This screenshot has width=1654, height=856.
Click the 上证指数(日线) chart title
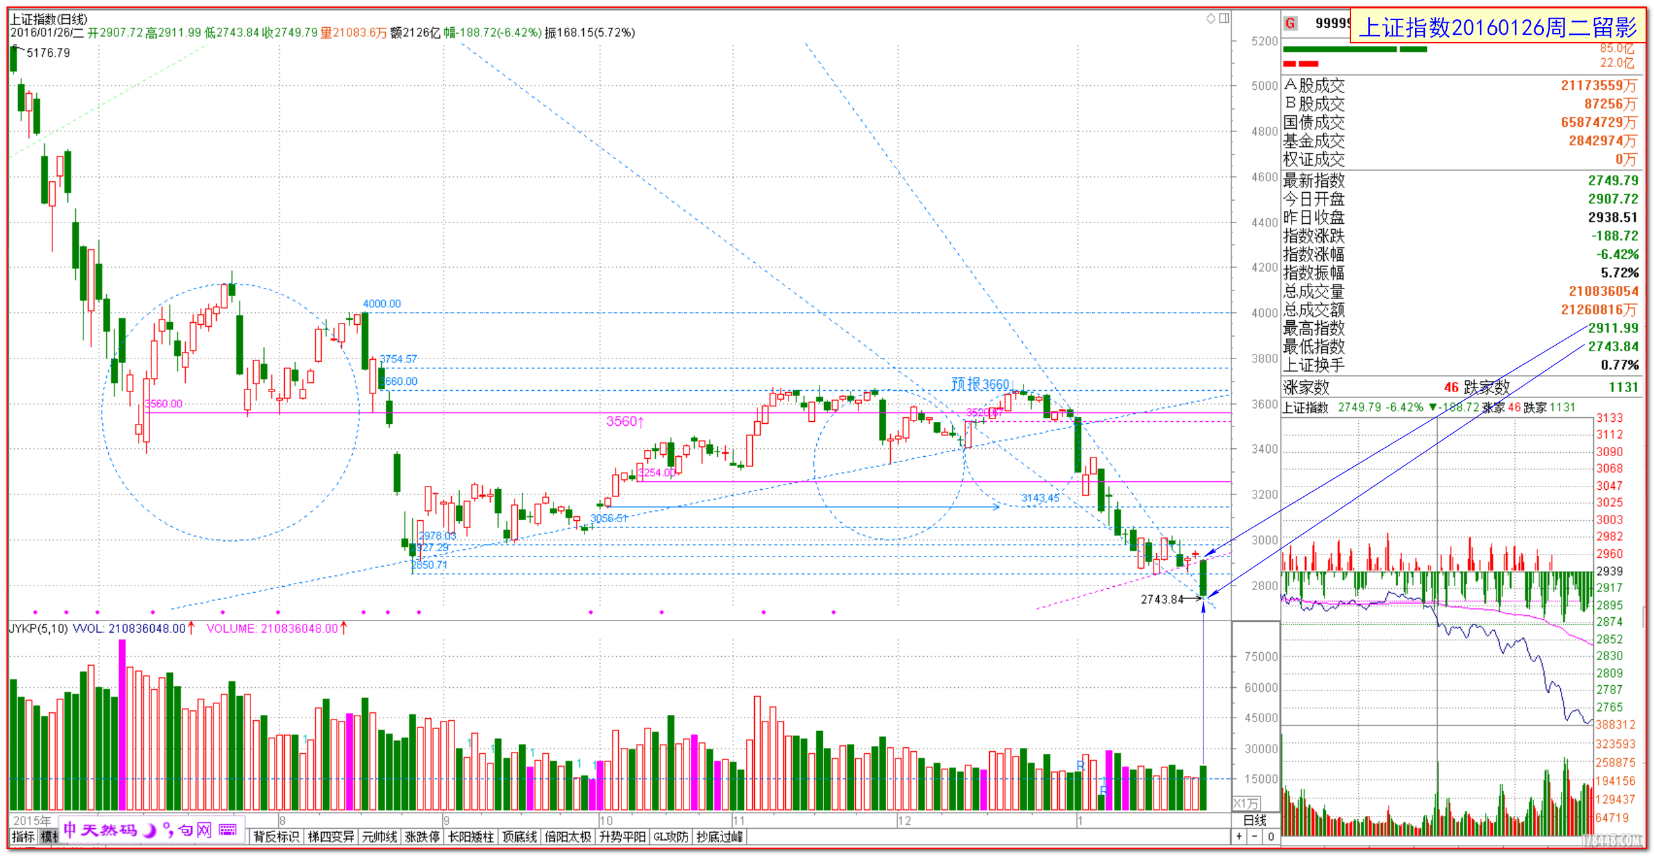pyautogui.click(x=49, y=19)
